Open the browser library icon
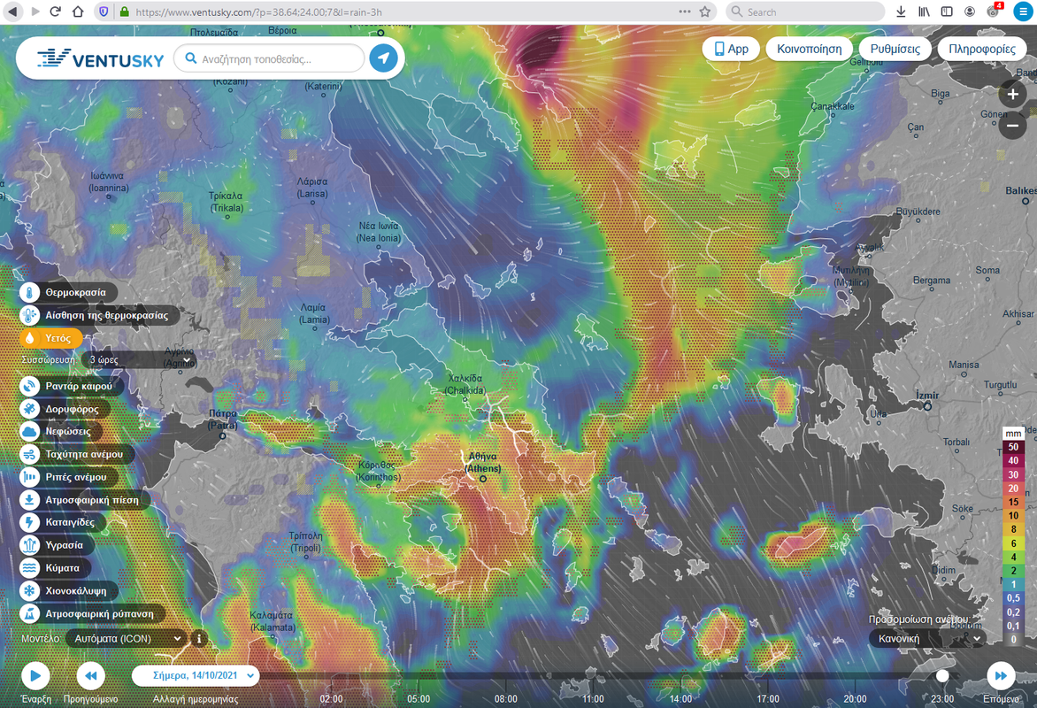1037x708 pixels. [x=924, y=12]
